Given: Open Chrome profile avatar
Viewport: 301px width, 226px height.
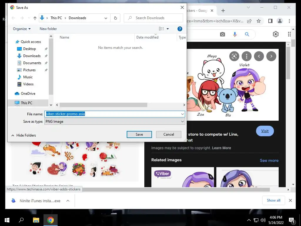Looking at the screenshot, I should pos(280,21).
